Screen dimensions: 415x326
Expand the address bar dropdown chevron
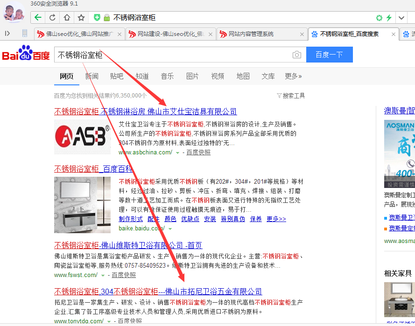pyautogui.click(x=401, y=18)
